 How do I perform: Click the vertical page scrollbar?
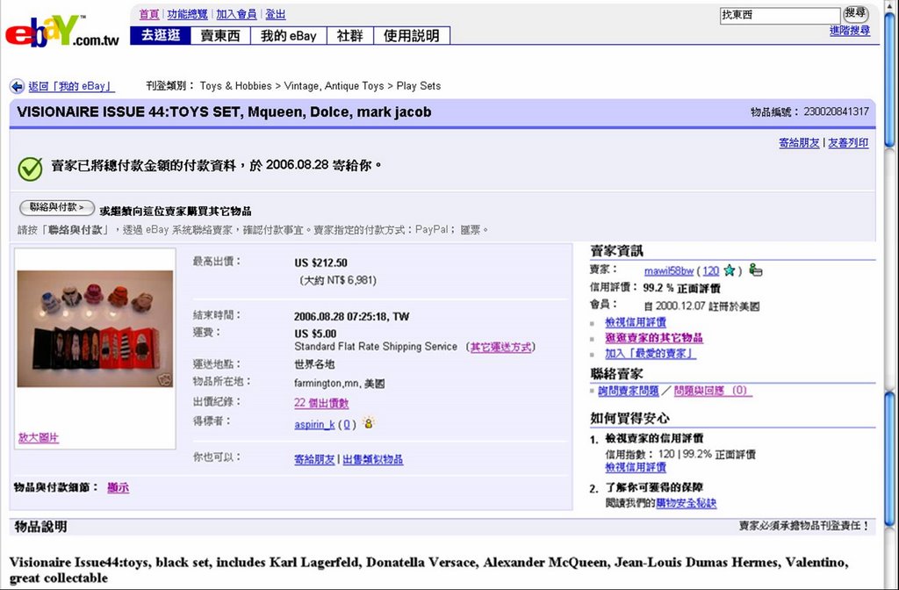pyautogui.click(x=889, y=295)
